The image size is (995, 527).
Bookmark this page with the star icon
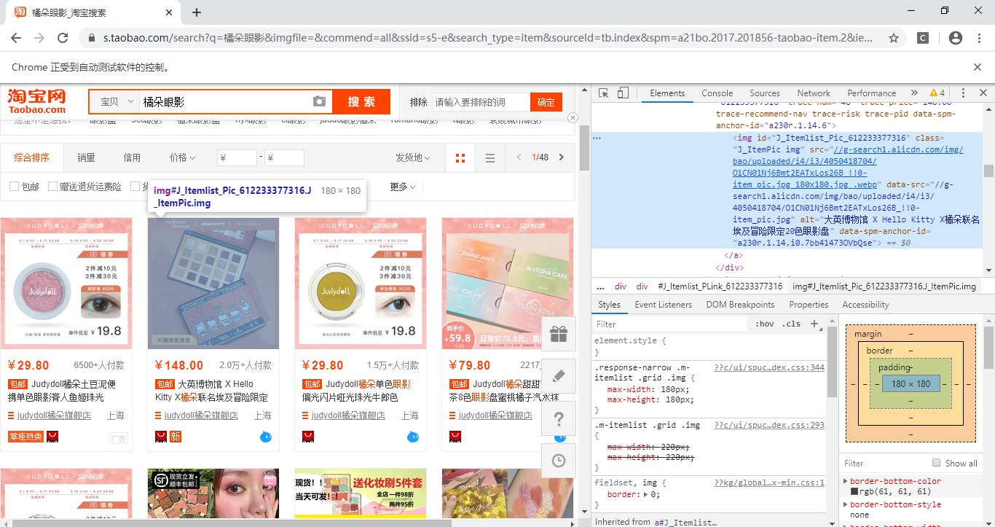(x=894, y=38)
